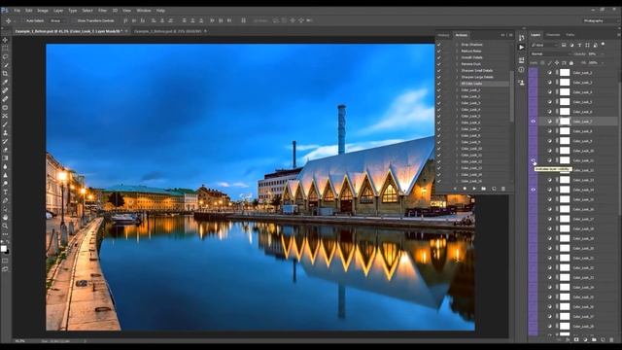This screenshot has width=622, height=350.
Task: Select the Rectangular Marquee tool
Action: tap(5, 48)
